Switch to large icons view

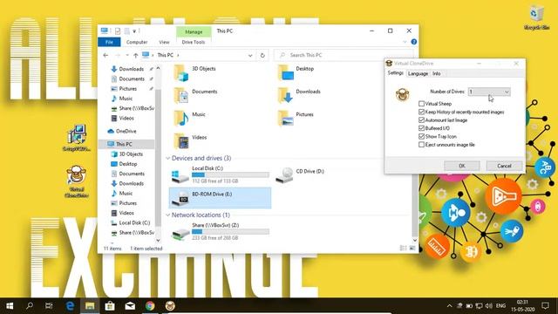pyautogui.click(x=412, y=248)
